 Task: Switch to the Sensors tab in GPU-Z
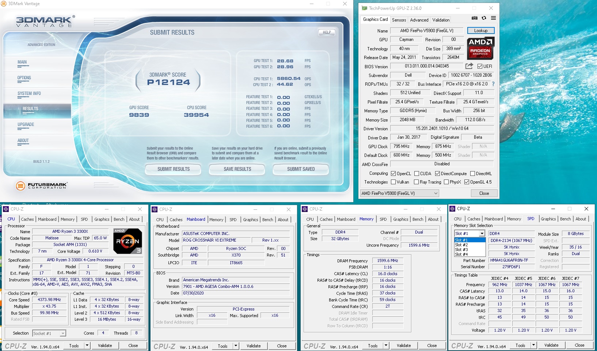[399, 20]
